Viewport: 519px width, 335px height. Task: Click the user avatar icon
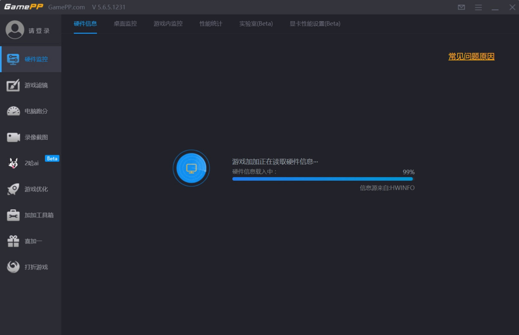15,30
